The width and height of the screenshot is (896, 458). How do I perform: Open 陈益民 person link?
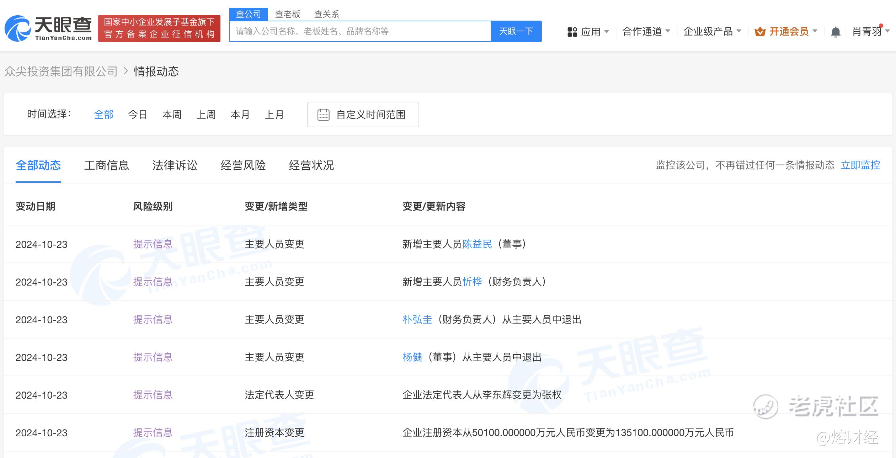tap(477, 244)
